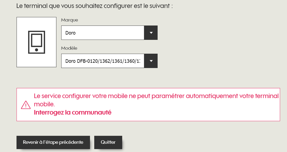
Task: Click the home button dot on phone icon
Action: click(36, 50)
